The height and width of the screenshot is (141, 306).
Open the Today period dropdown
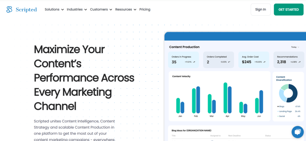295,47
